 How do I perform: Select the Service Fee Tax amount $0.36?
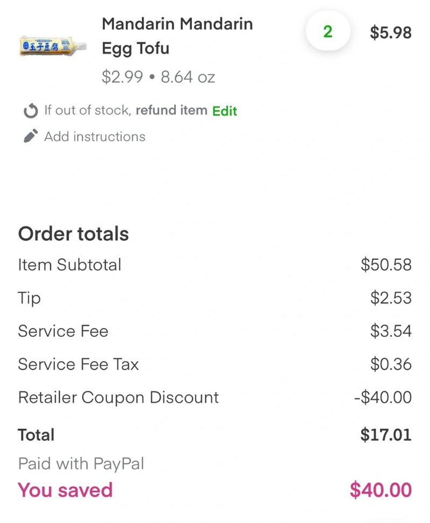(391, 364)
